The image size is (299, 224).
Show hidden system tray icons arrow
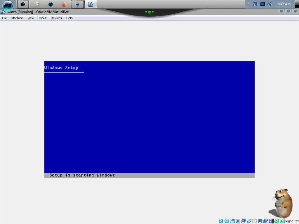[x=248, y=4]
